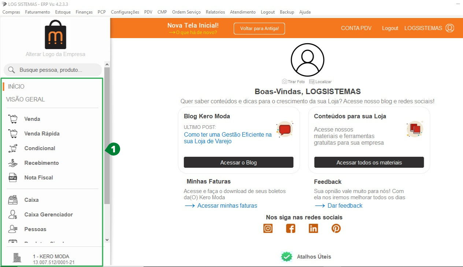Click the Nota Fiscal NFe icon
463x267 pixels.
tap(13, 178)
